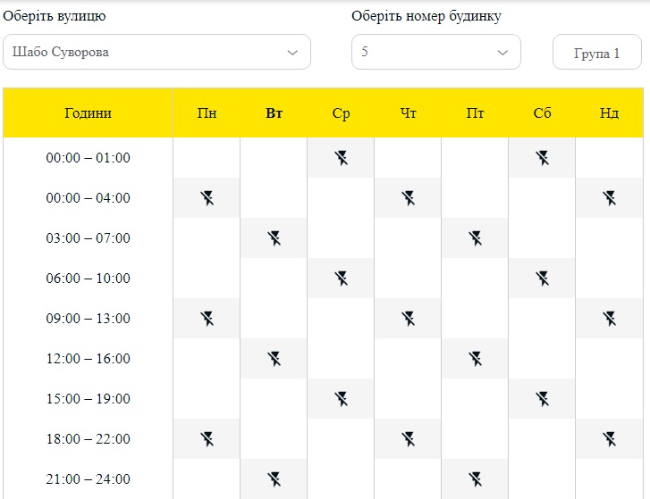Click outage icon for Saturday 00:00 – 01:00
The image size is (650, 499).
point(542,158)
